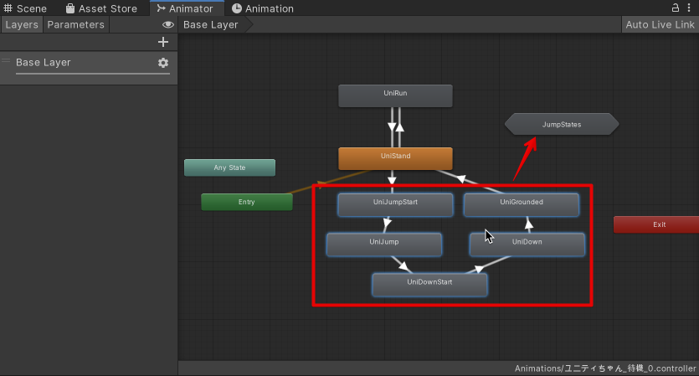The width and height of the screenshot is (699, 376).
Task: Switch to the Scene tab
Action: [25, 8]
